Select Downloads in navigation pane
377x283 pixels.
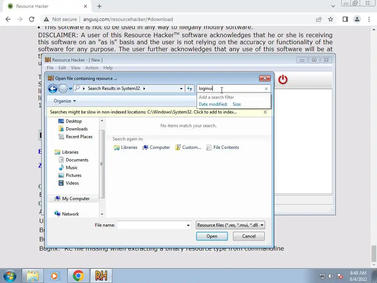click(73, 129)
